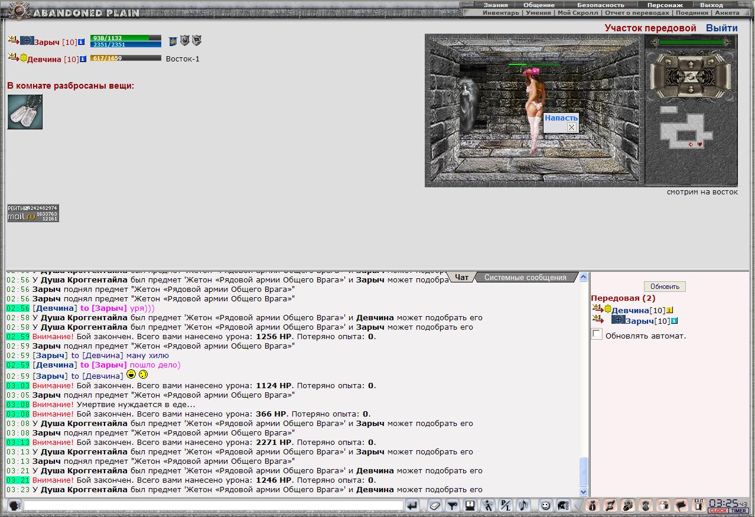Open the Инвентарь menu item
Image resolution: width=755 pixels, height=517 pixels.
(500, 12)
